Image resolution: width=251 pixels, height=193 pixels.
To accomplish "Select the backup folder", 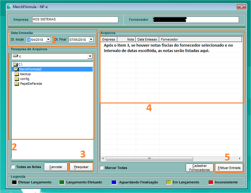I will pyautogui.click(x=25, y=74).
